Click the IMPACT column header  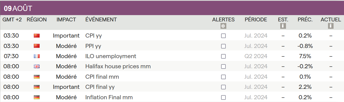pyautogui.click(x=66, y=19)
